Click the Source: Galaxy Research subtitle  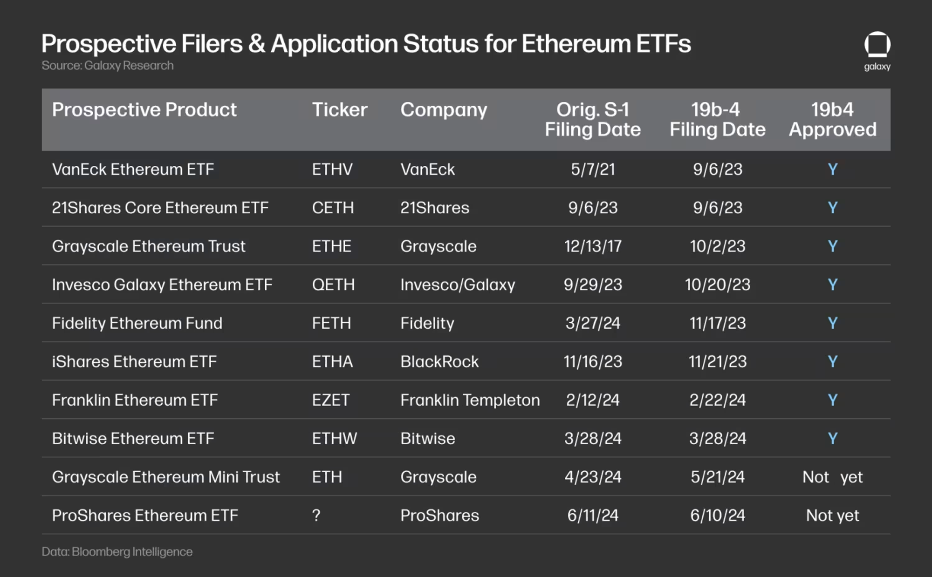coord(107,66)
